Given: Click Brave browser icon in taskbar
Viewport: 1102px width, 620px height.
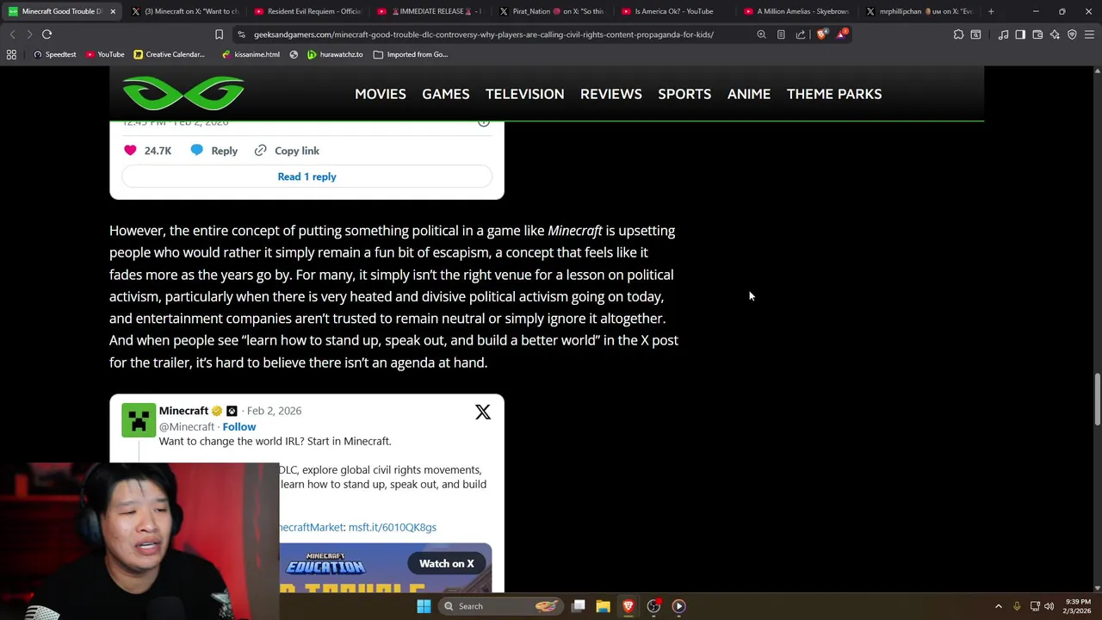Looking at the screenshot, I should coord(628,606).
